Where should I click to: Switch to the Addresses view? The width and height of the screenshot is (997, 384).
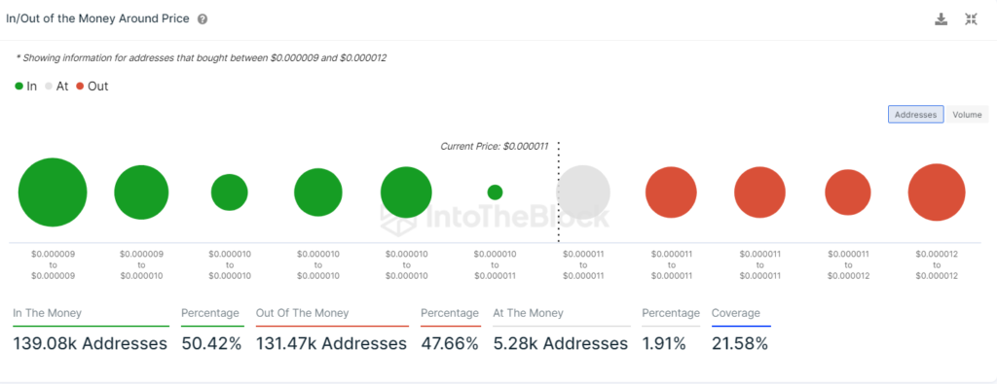[x=915, y=115]
